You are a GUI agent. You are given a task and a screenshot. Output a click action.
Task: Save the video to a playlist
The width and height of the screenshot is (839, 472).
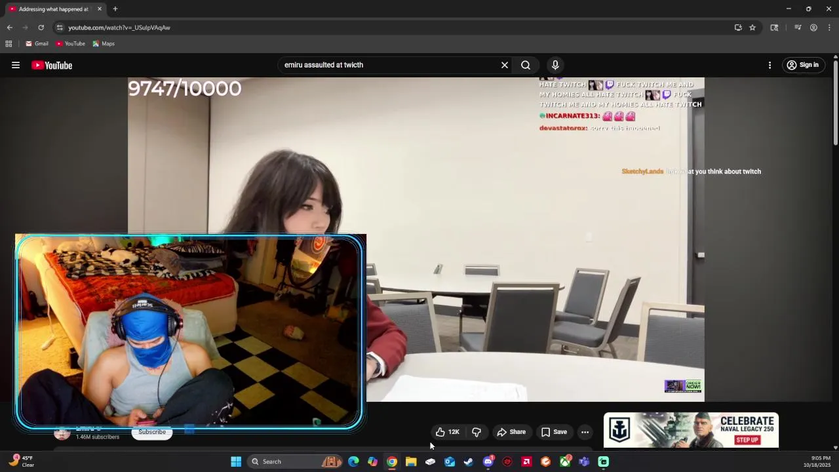click(x=554, y=432)
